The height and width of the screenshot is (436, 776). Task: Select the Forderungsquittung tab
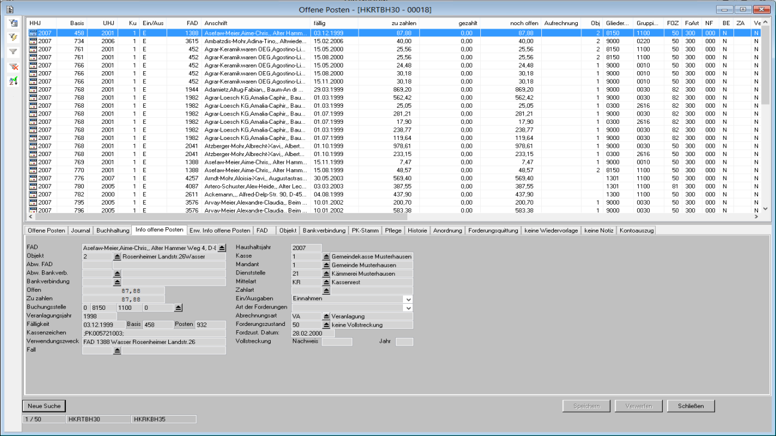coord(493,230)
